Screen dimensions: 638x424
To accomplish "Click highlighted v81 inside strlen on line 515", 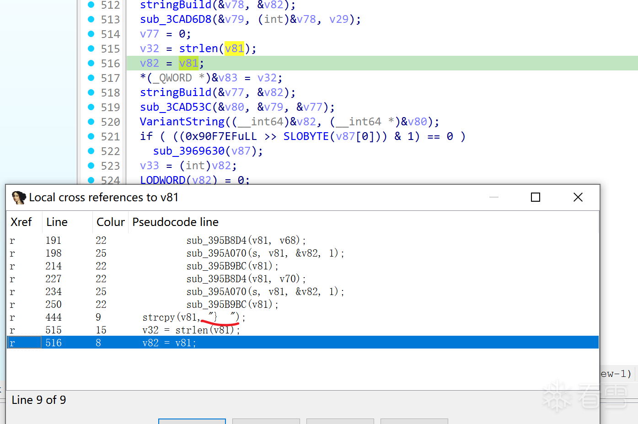I will pyautogui.click(x=234, y=48).
